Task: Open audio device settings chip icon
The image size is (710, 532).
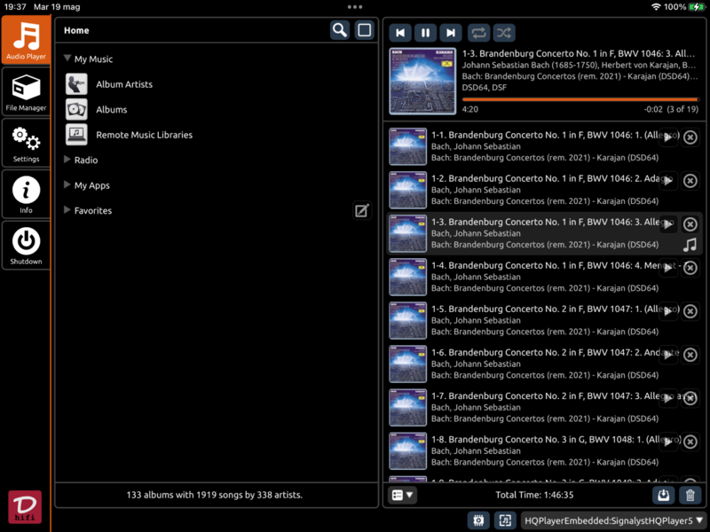Action: coord(478,520)
